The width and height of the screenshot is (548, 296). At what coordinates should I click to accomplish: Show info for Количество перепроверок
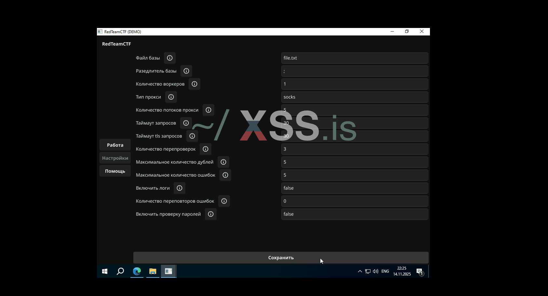[x=206, y=149]
